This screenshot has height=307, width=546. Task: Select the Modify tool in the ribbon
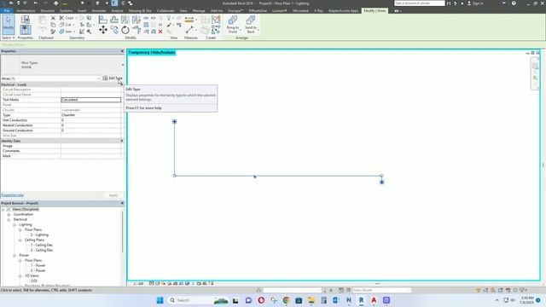coord(8,24)
